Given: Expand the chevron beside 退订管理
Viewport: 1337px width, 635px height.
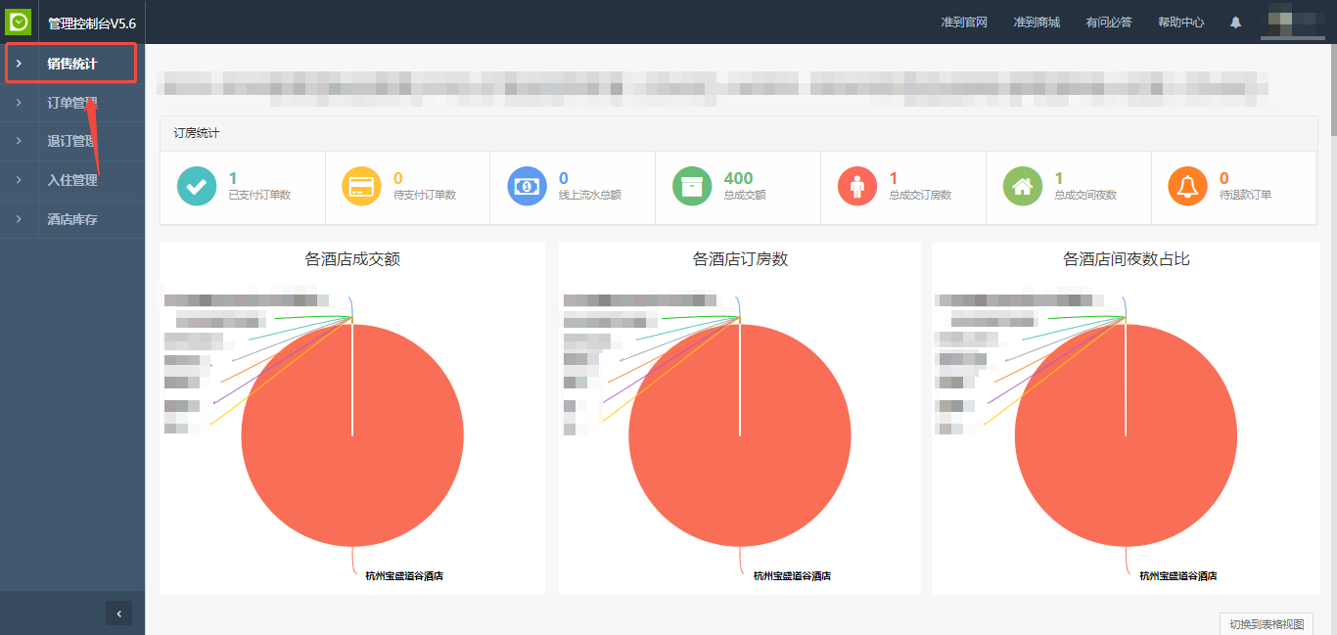Looking at the screenshot, I should (x=19, y=141).
